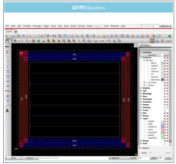
Task: Click the color palette grid icon
Action: point(136,45)
